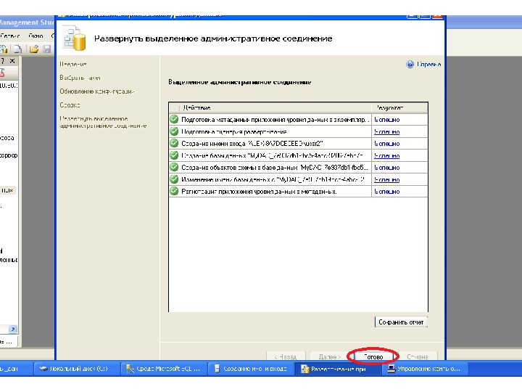The width and height of the screenshot is (522, 392).
Task: Click the help globe icon beside Справка
Action: (x=410, y=65)
